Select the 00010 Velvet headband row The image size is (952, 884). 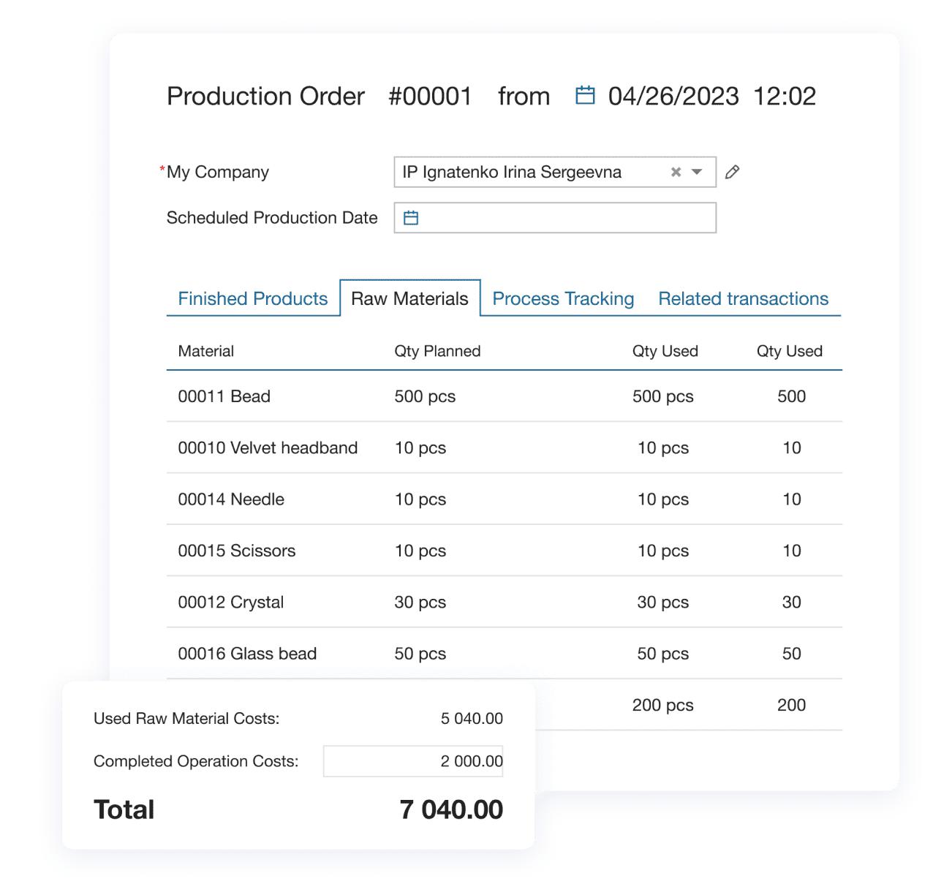(x=505, y=447)
